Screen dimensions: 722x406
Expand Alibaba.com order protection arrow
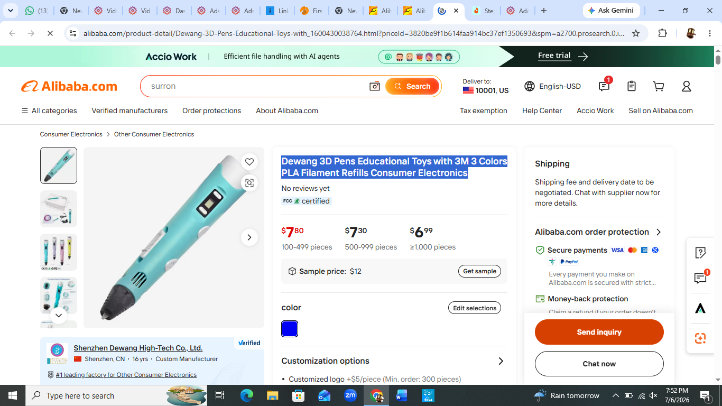click(x=659, y=232)
